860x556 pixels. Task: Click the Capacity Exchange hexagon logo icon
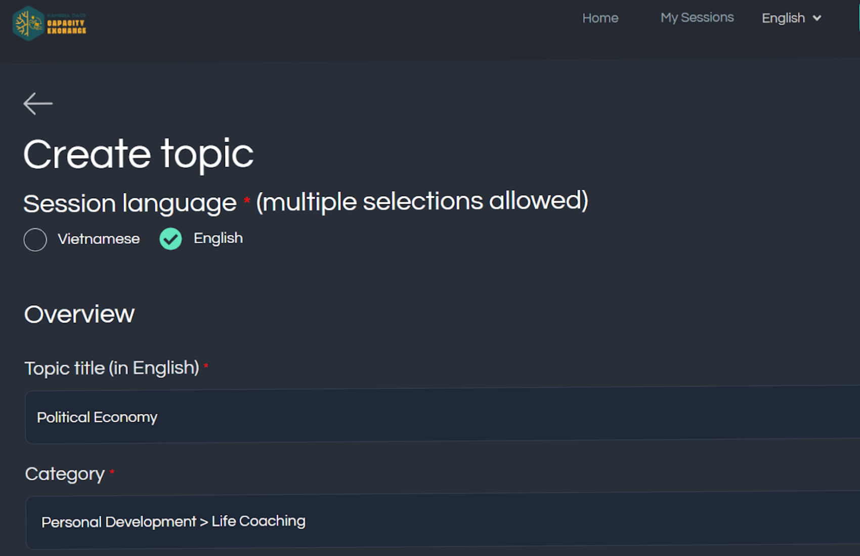28,23
